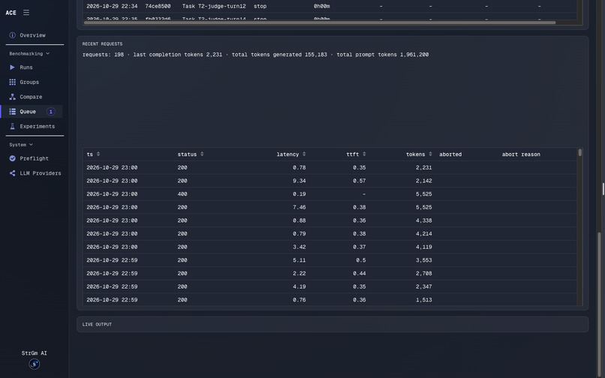Click the Queue count badge
605x378 pixels.
click(x=50, y=112)
